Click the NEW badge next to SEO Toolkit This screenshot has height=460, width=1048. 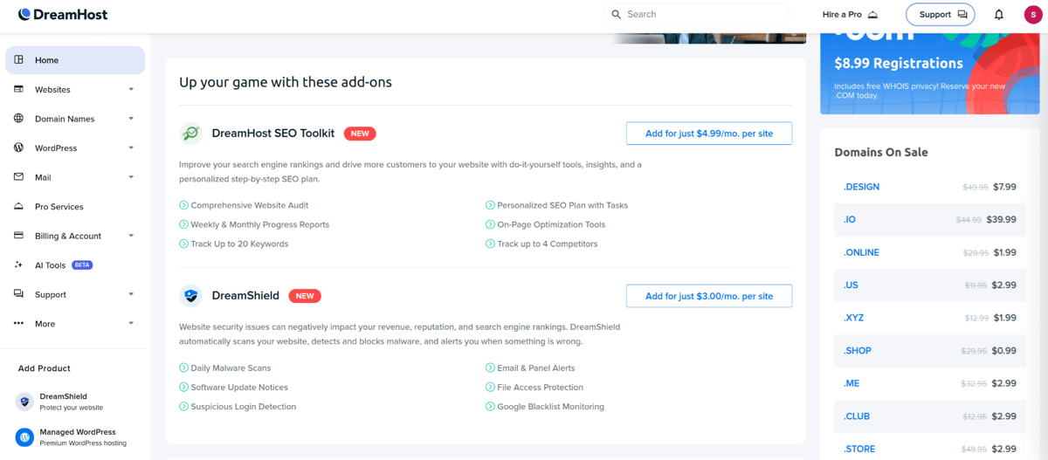(x=360, y=134)
